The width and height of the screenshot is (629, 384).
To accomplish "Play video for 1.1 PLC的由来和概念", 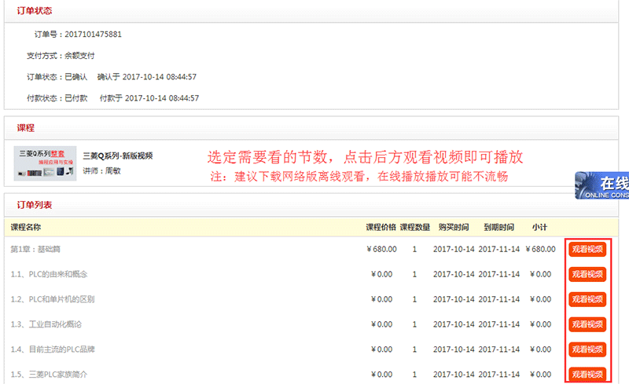I will tap(587, 274).
